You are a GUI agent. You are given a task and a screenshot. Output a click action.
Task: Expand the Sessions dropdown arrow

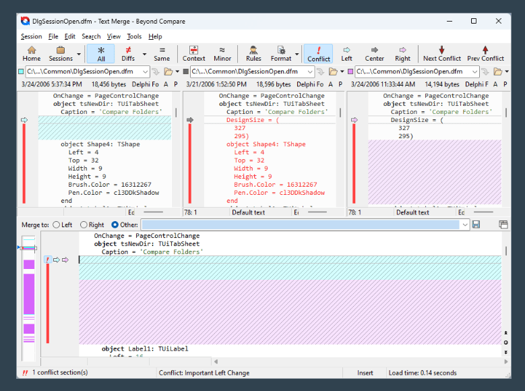79,54
